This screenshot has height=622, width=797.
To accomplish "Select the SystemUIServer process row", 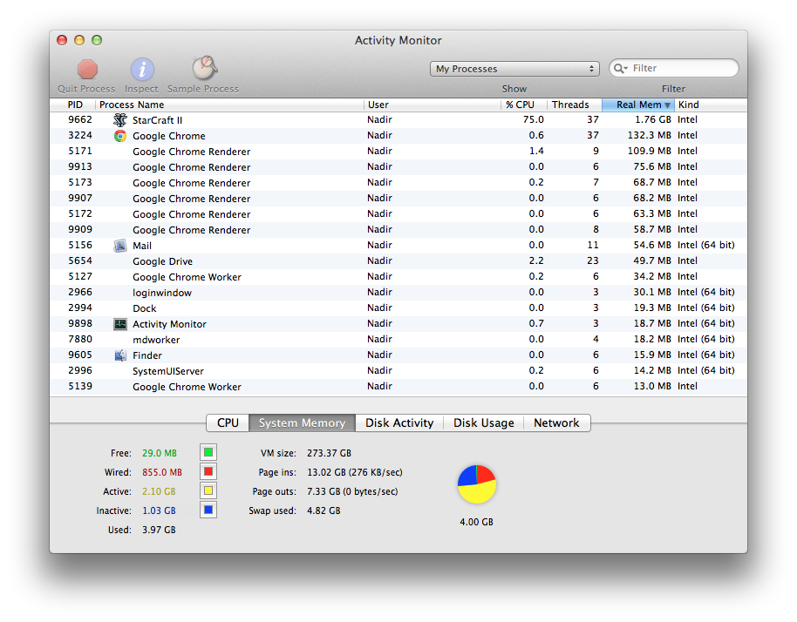I will [x=398, y=371].
